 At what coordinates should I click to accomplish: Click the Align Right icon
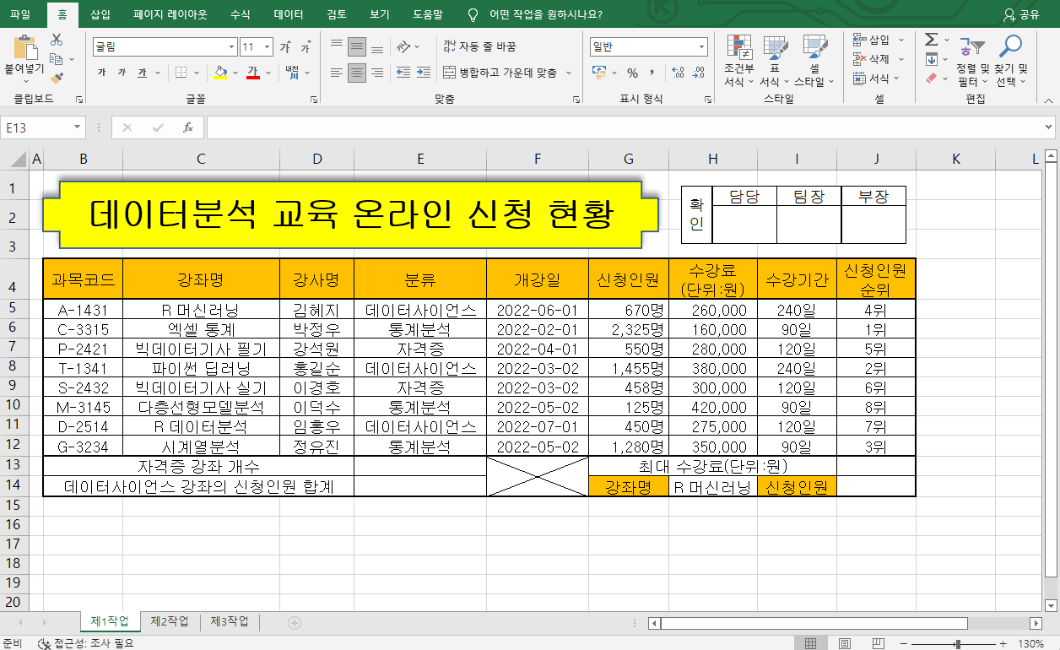click(377, 73)
